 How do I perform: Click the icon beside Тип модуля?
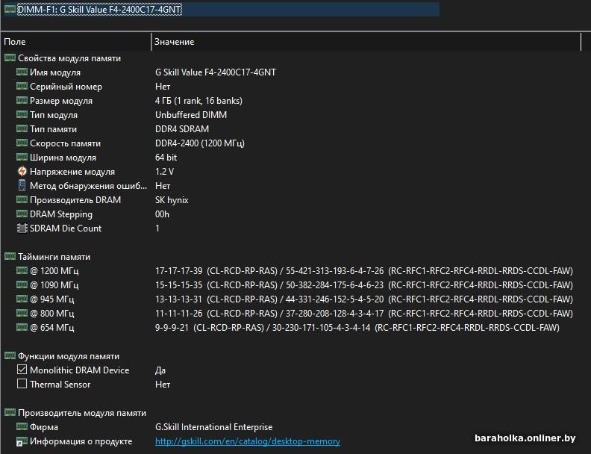[x=22, y=114]
